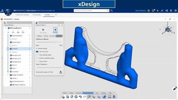Click the chat bubble icon at bottom right
The image size is (178, 100).
point(174,89)
